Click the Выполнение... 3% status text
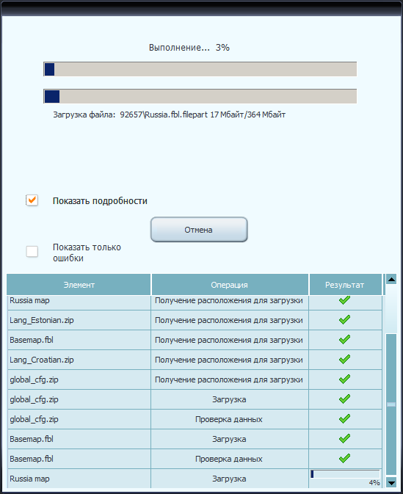 189,48
